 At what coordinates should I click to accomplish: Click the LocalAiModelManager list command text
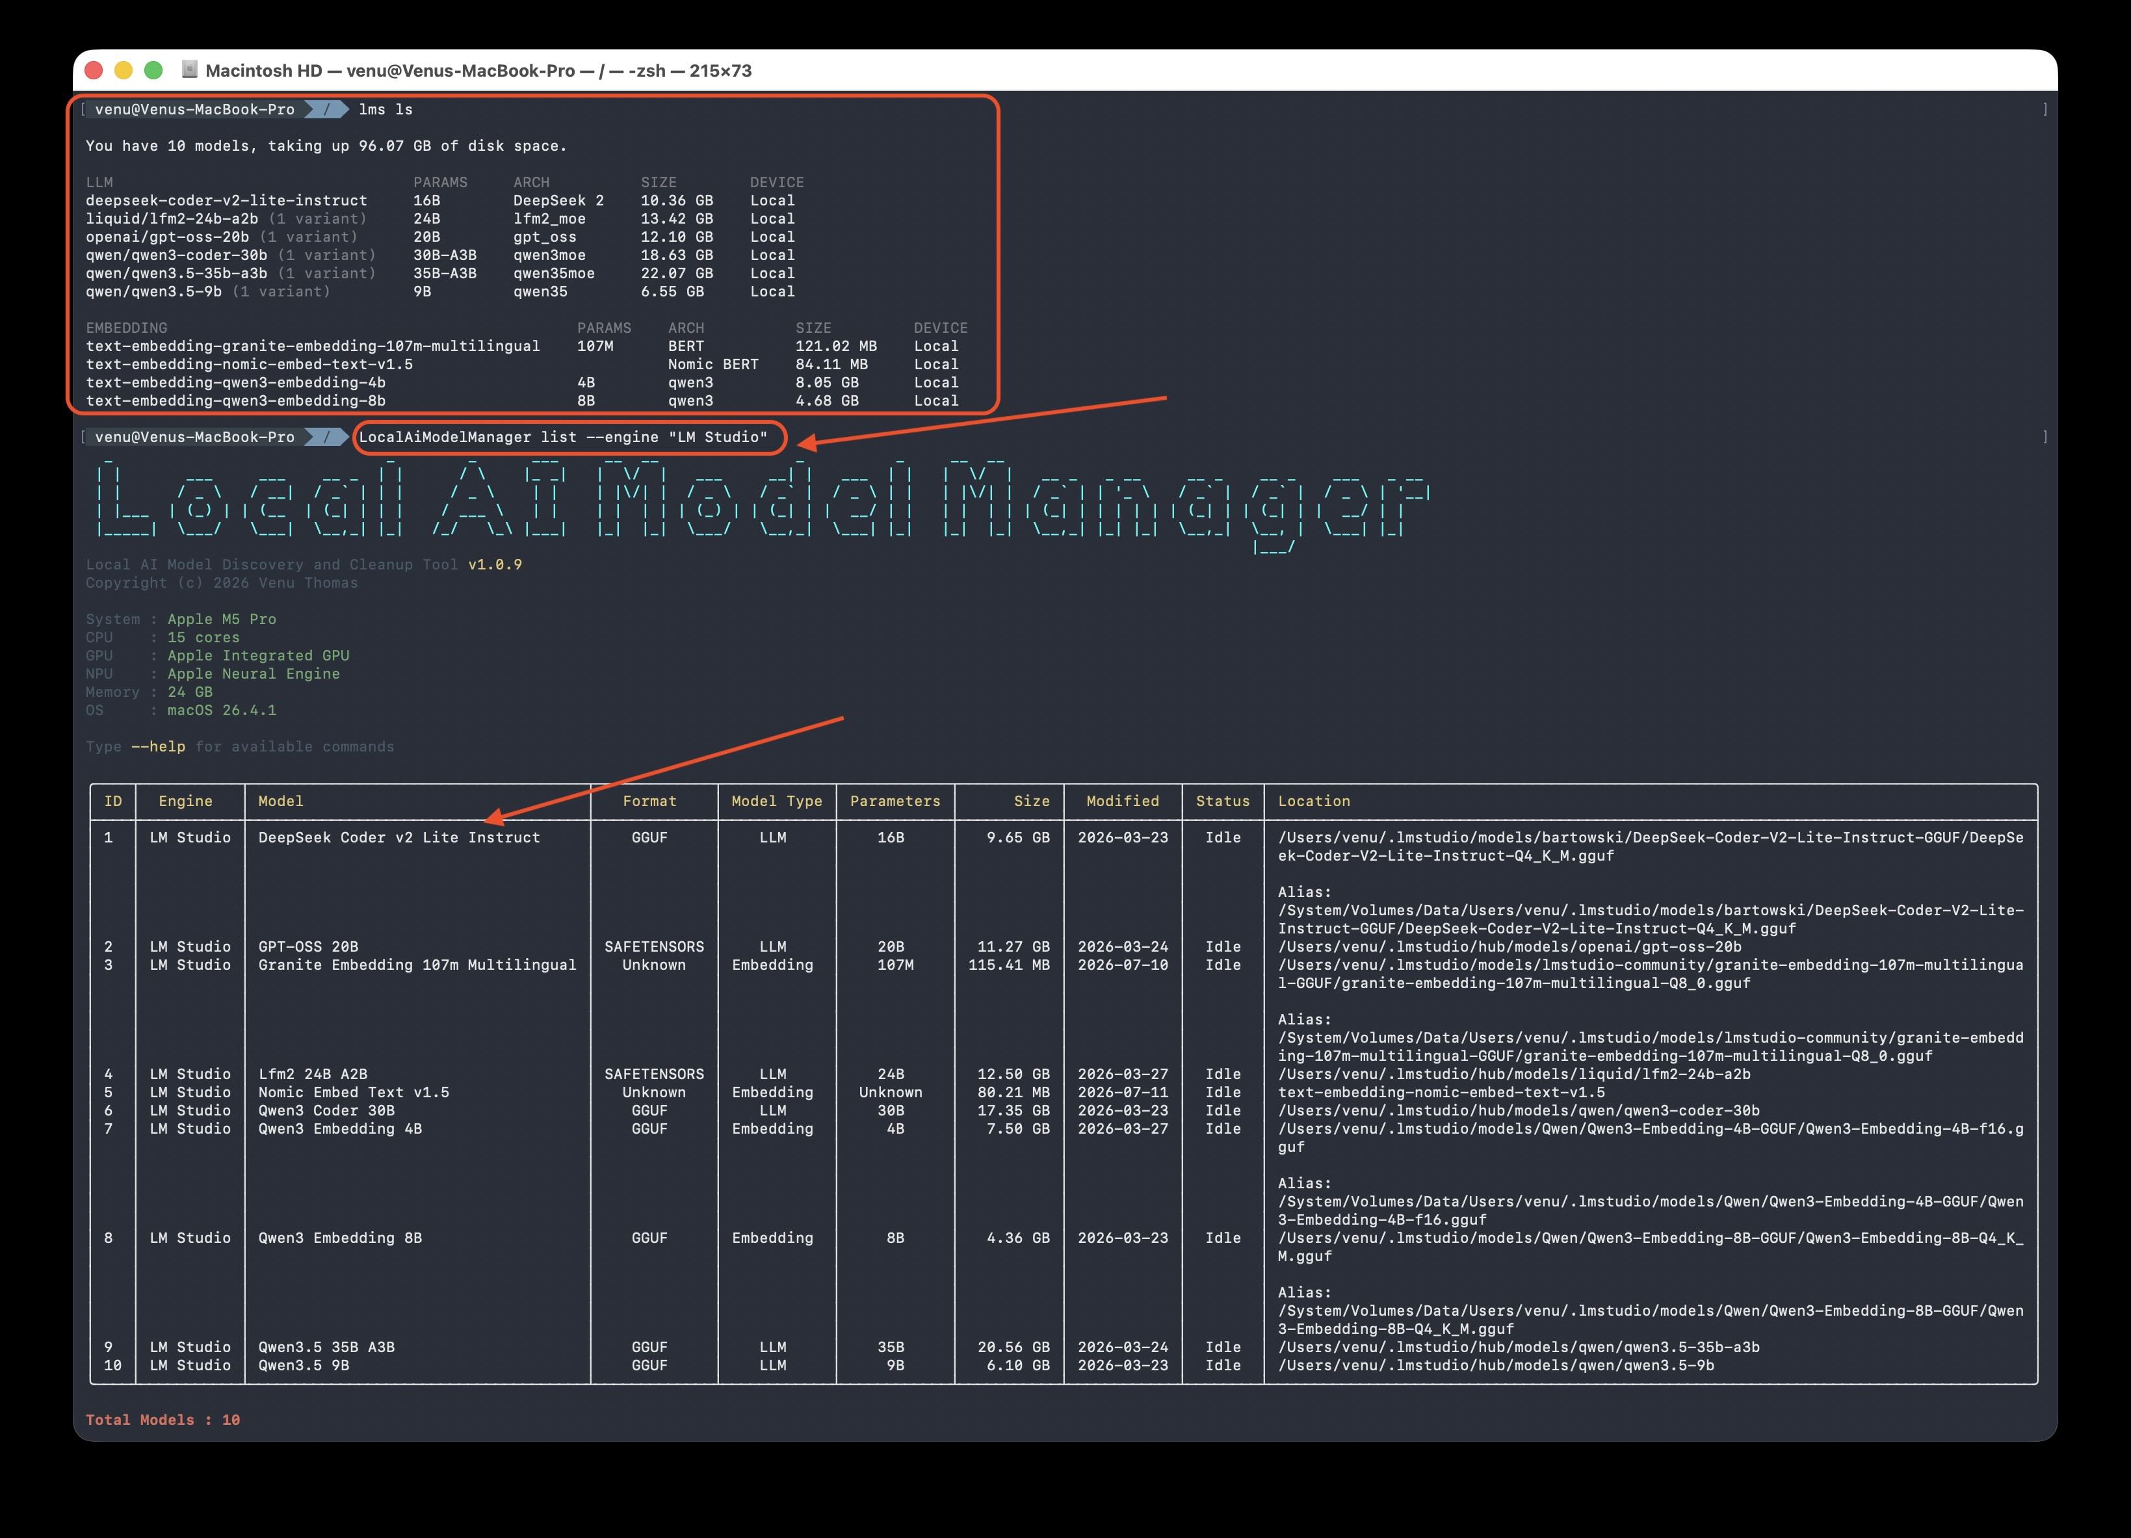pyautogui.click(x=563, y=437)
